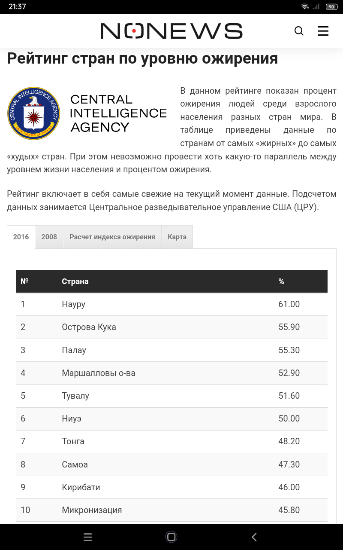This screenshot has width=343, height=550.
Task: Tap Android home circle button
Action: 171,537
